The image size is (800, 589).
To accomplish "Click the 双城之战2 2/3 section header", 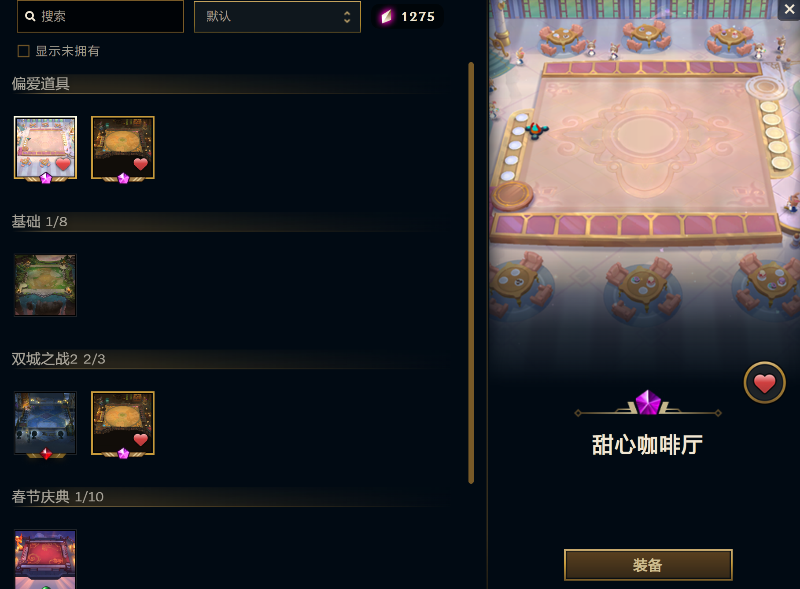I will pos(58,359).
